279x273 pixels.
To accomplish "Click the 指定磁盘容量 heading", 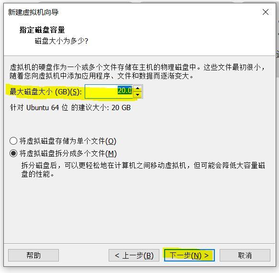I will [42, 30].
